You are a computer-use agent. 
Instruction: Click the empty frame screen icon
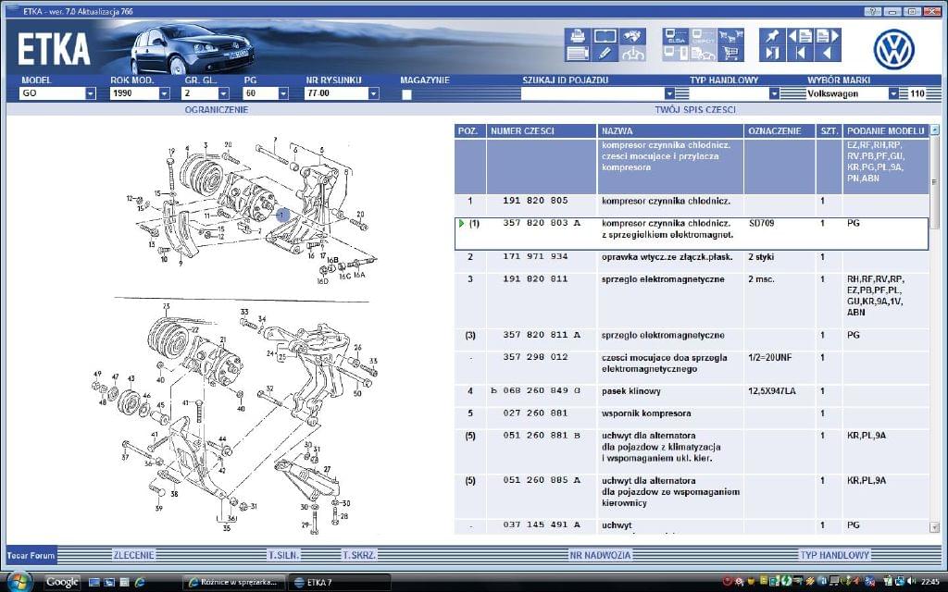click(x=605, y=36)
